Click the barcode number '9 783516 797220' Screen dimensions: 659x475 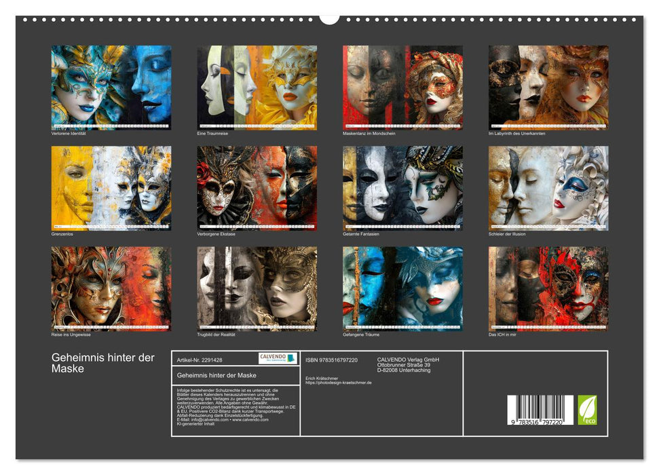(537, 422)
